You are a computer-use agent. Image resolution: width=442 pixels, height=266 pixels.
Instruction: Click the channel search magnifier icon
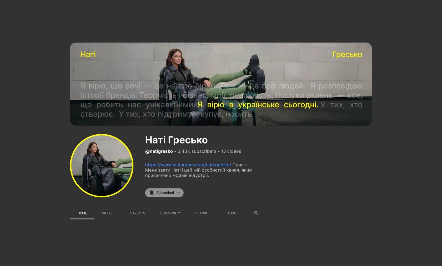pos(256,213)
